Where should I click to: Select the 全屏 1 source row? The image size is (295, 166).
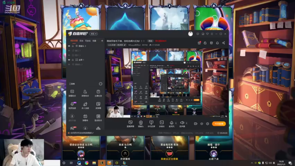pyautogui.click(x=86, y=60)
